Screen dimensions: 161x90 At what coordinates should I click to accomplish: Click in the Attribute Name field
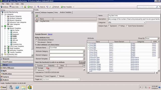coord(67,48)
